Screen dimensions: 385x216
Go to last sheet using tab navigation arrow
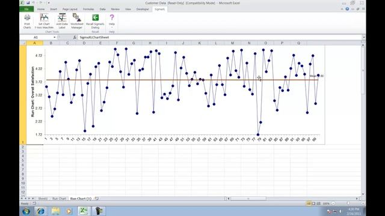click(32, 199)
